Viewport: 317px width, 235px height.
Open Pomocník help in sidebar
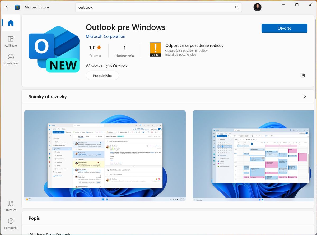pos(11,224)
